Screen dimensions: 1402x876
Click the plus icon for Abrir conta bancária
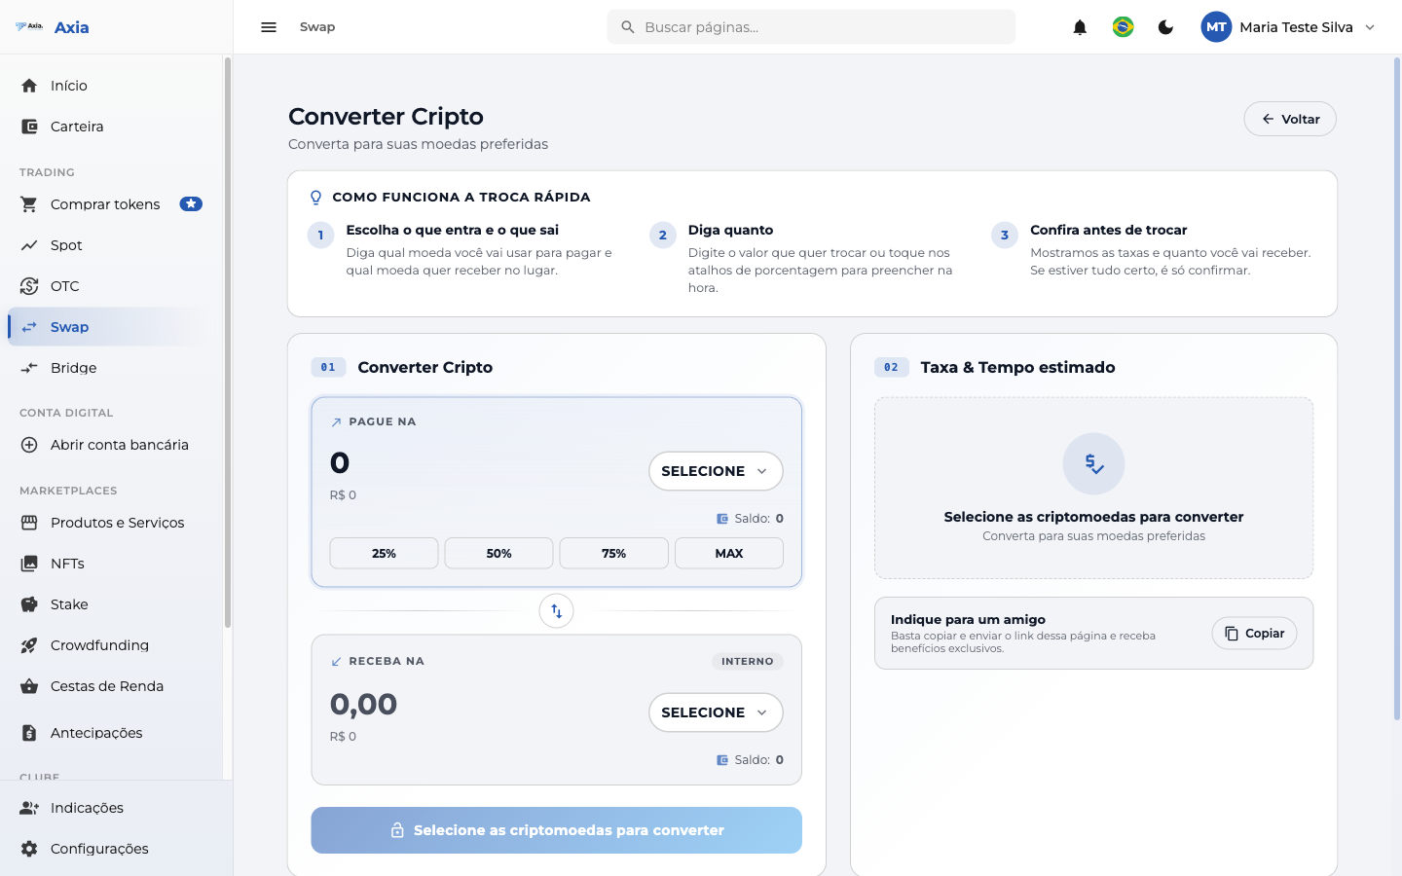(x=29, y=445)
